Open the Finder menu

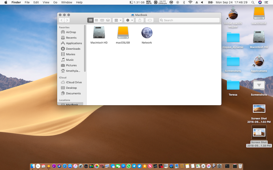point(16,2)
